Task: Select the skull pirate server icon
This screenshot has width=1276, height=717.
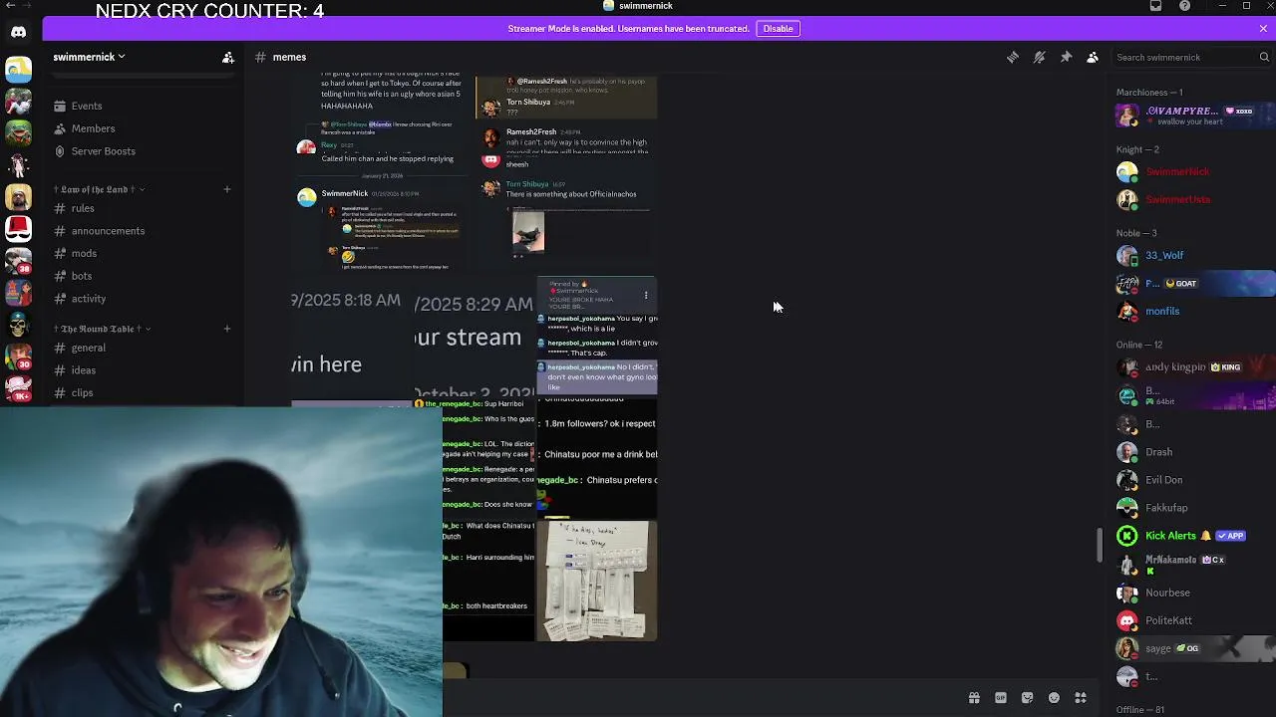Action: 18,323
